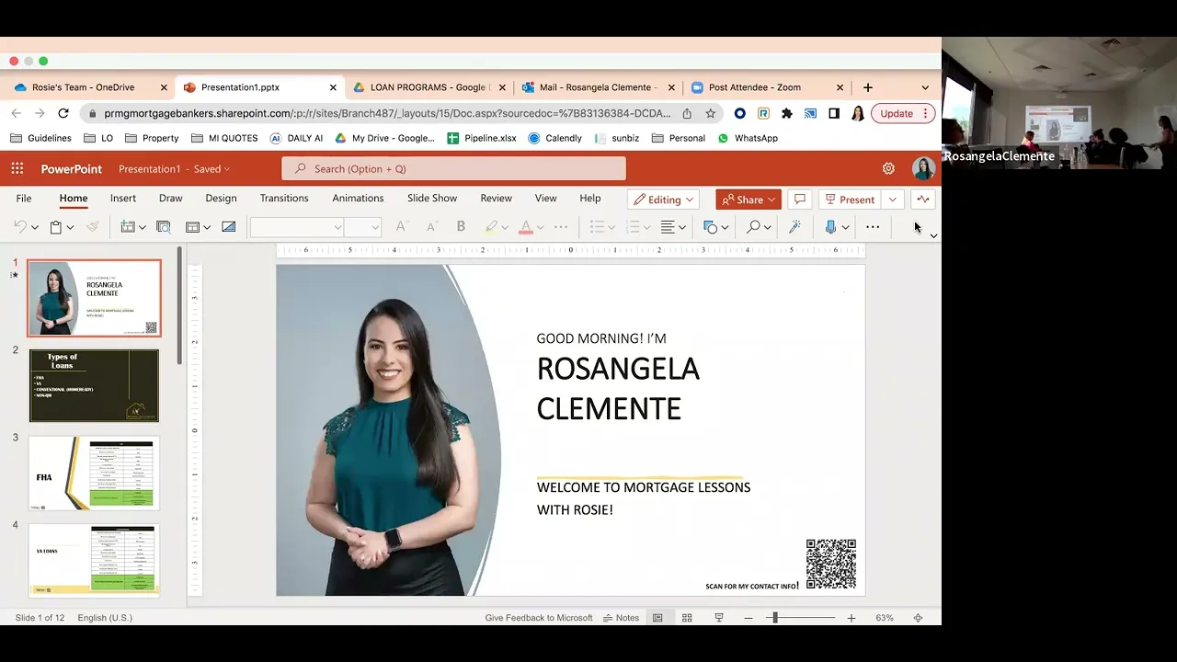The width and height of the screenshot is (1177, 662).
Task: Open the Comments pane icon
Action: pos(800,200)
